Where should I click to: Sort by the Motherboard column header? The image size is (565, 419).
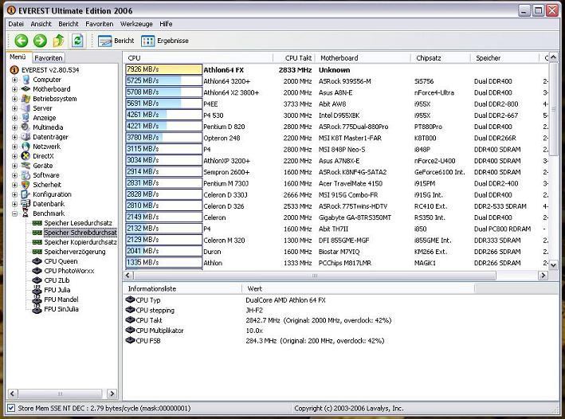pyautogui.click(x=363, y=58)
